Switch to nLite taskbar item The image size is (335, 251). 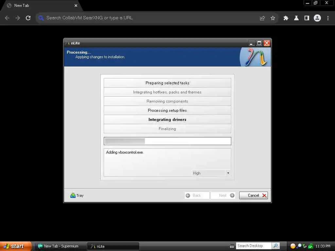point(113,246)
